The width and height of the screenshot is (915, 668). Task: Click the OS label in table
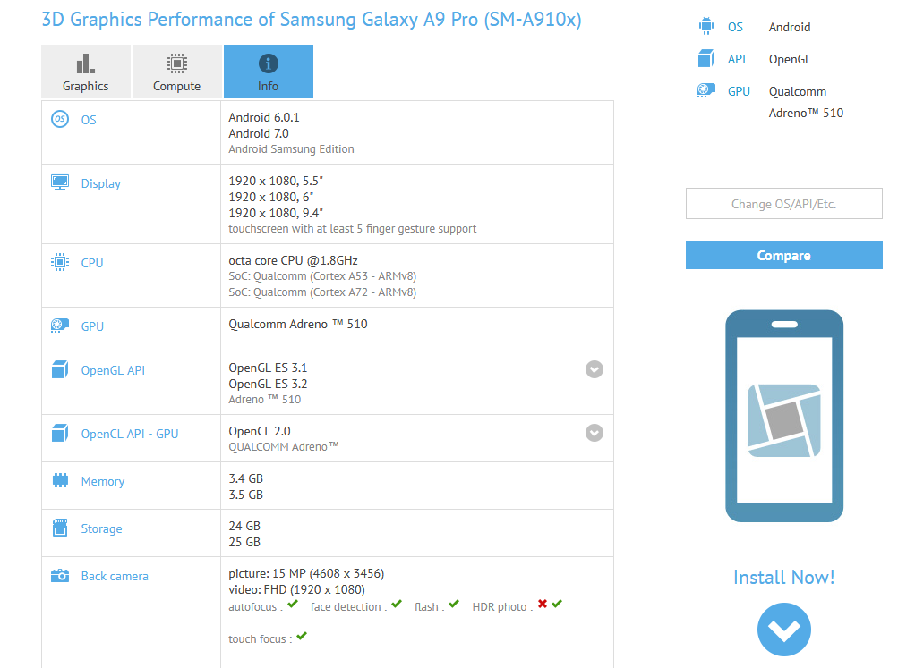(x=89, y=120)
